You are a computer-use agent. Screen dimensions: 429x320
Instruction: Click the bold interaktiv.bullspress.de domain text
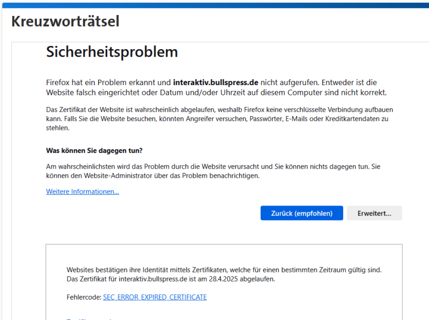coord(216,82)
